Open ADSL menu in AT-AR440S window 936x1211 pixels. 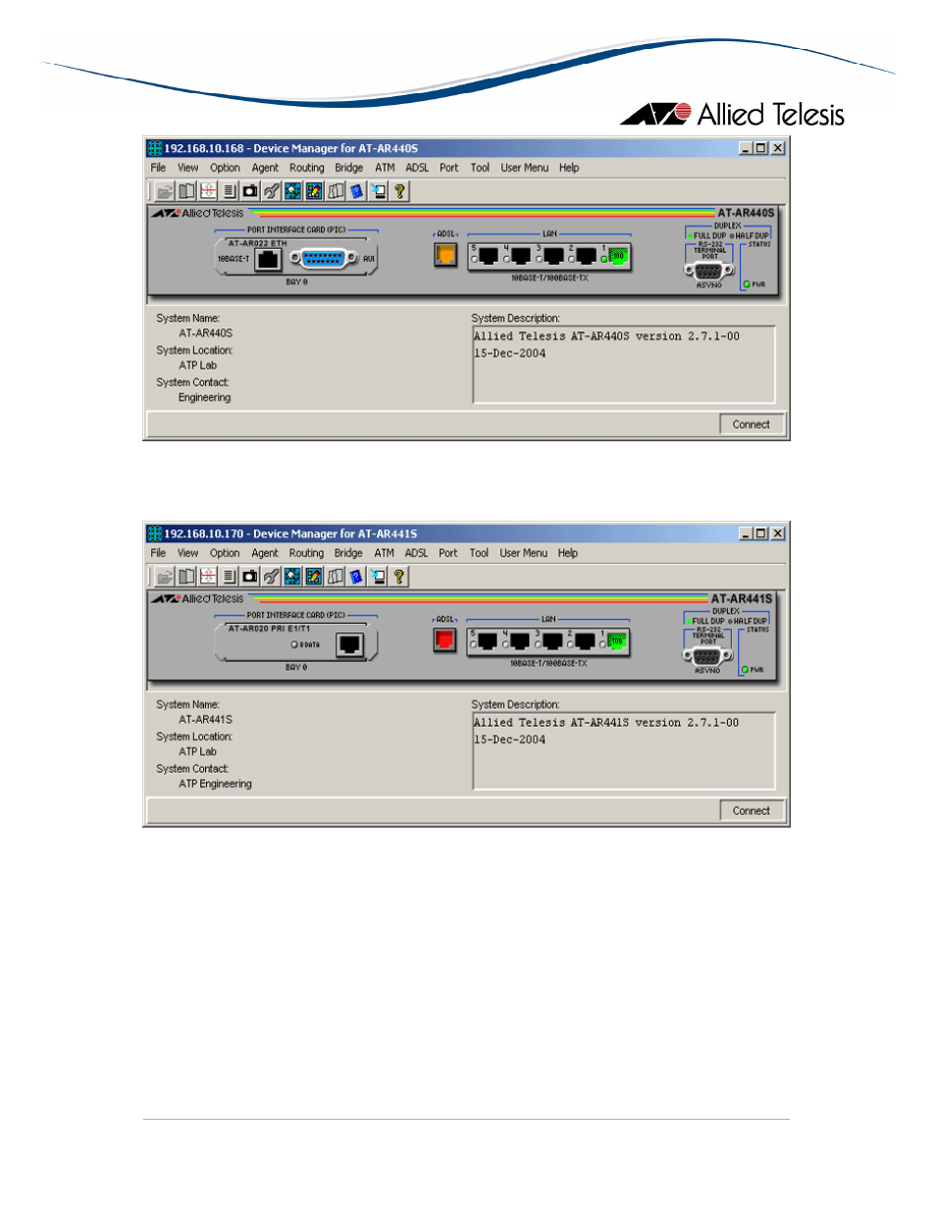click(x=417, y=168)
